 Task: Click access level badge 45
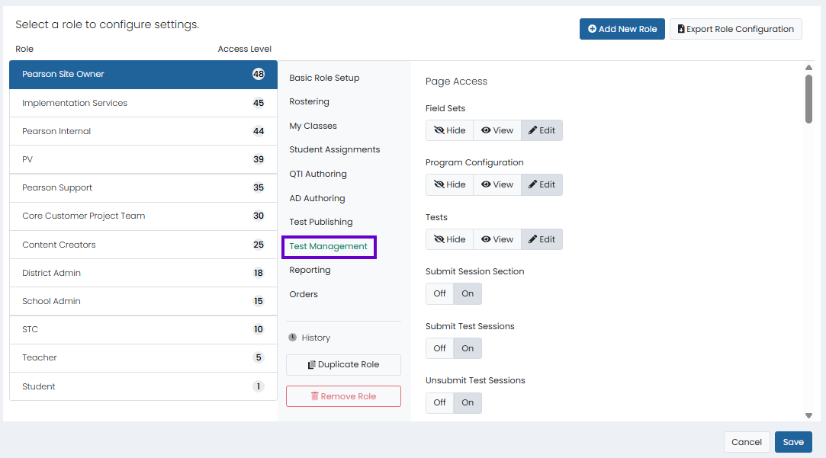coord(258,103)
